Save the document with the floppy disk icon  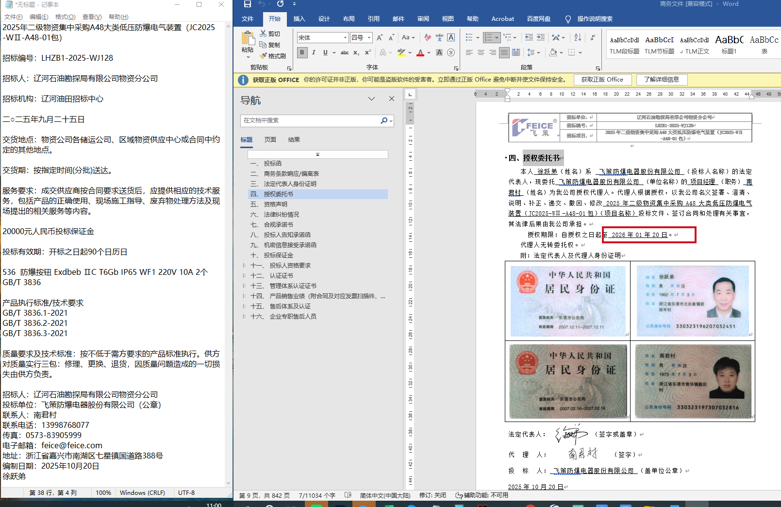click(247, 4)
